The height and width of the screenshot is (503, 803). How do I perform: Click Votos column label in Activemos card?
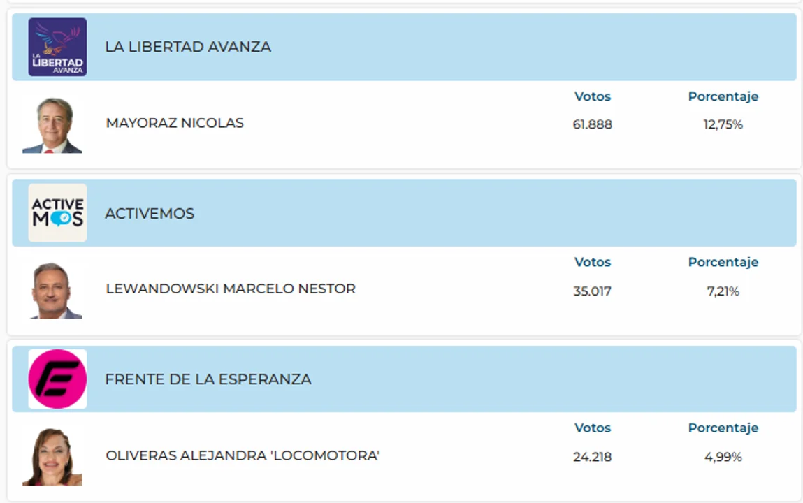point(593,262)
